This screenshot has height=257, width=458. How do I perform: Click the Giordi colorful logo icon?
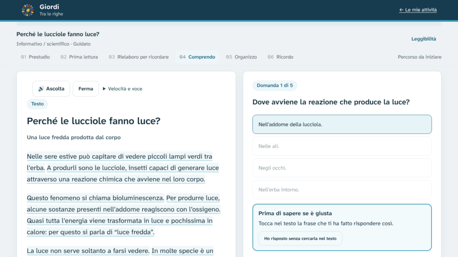[28, 10]
